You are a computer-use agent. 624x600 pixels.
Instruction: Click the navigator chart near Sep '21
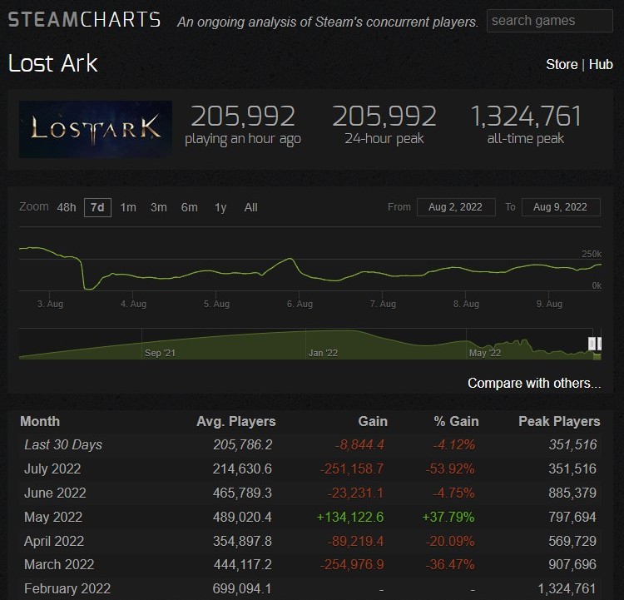[160, 353]
